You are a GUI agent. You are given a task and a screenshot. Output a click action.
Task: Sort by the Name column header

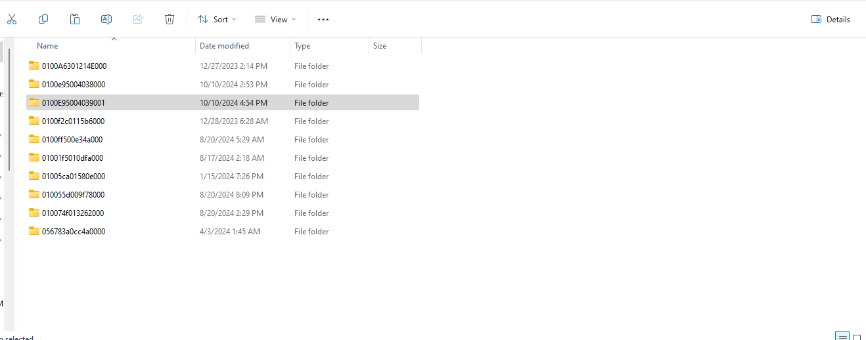(47, 46)
